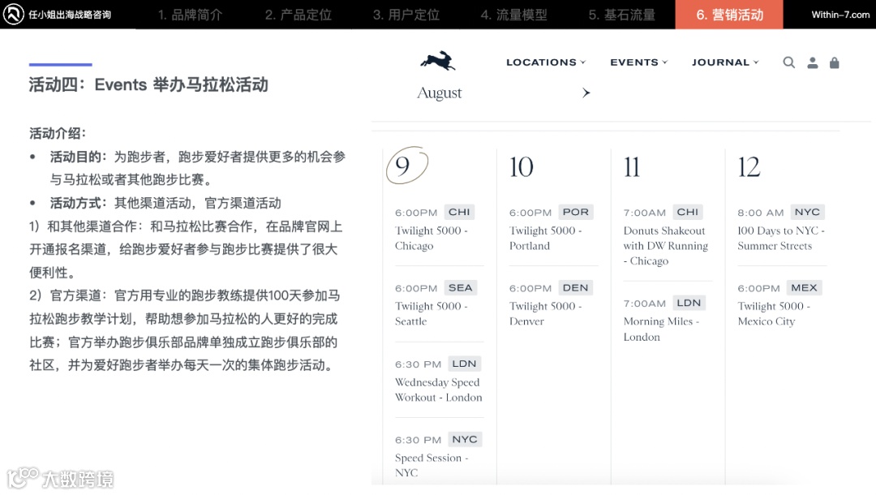This screenshot has height=495, width=876.
Task: Open 100 Days to NYC - Summer Streets
Action: [x=781, y=238]
